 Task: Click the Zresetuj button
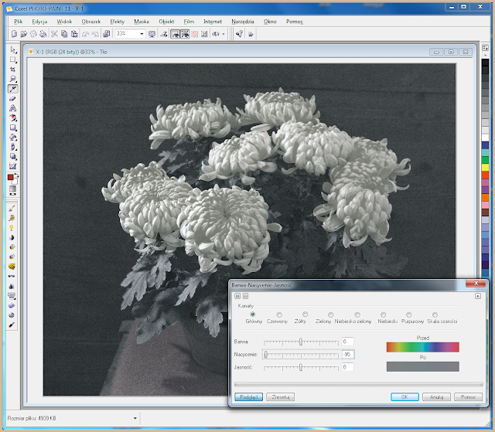pyautogui.click(x=280, y=397)
